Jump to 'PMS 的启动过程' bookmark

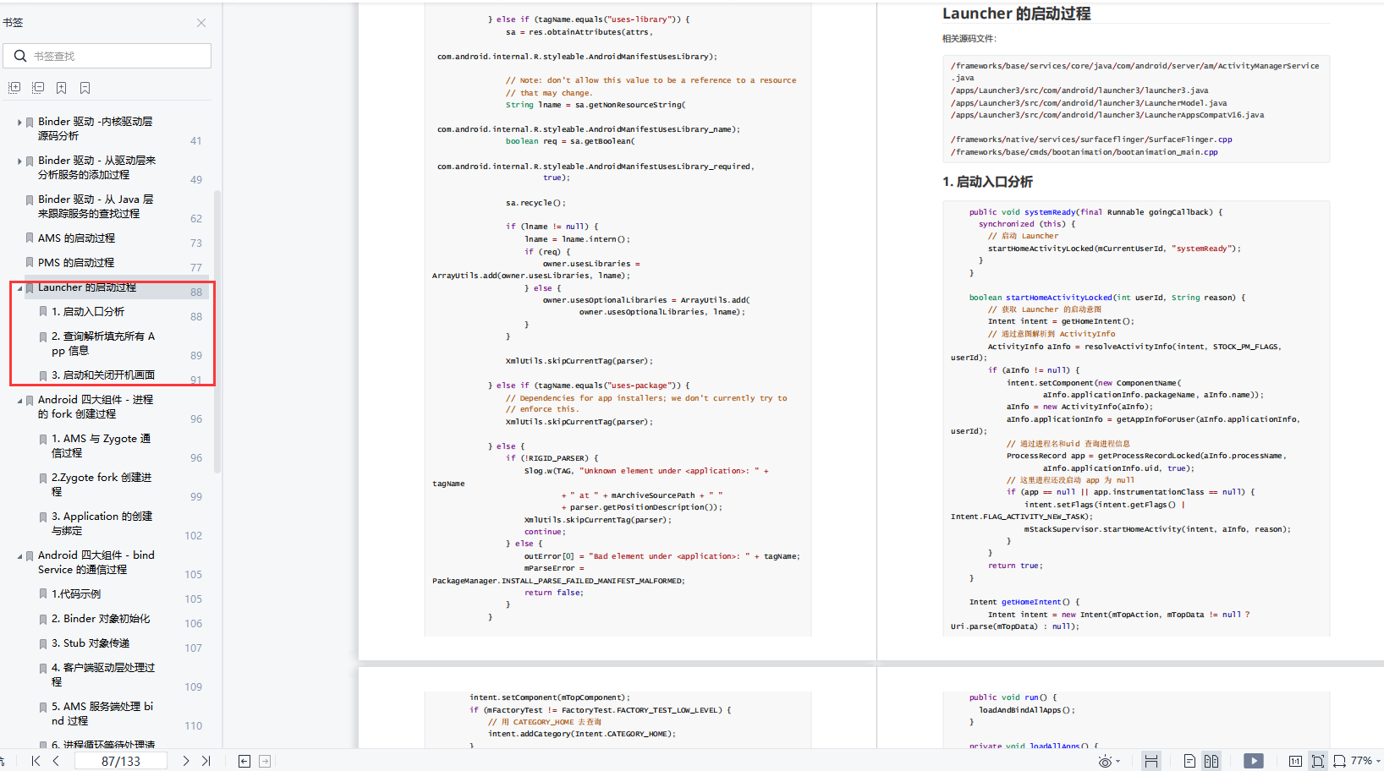click(76, 263)
